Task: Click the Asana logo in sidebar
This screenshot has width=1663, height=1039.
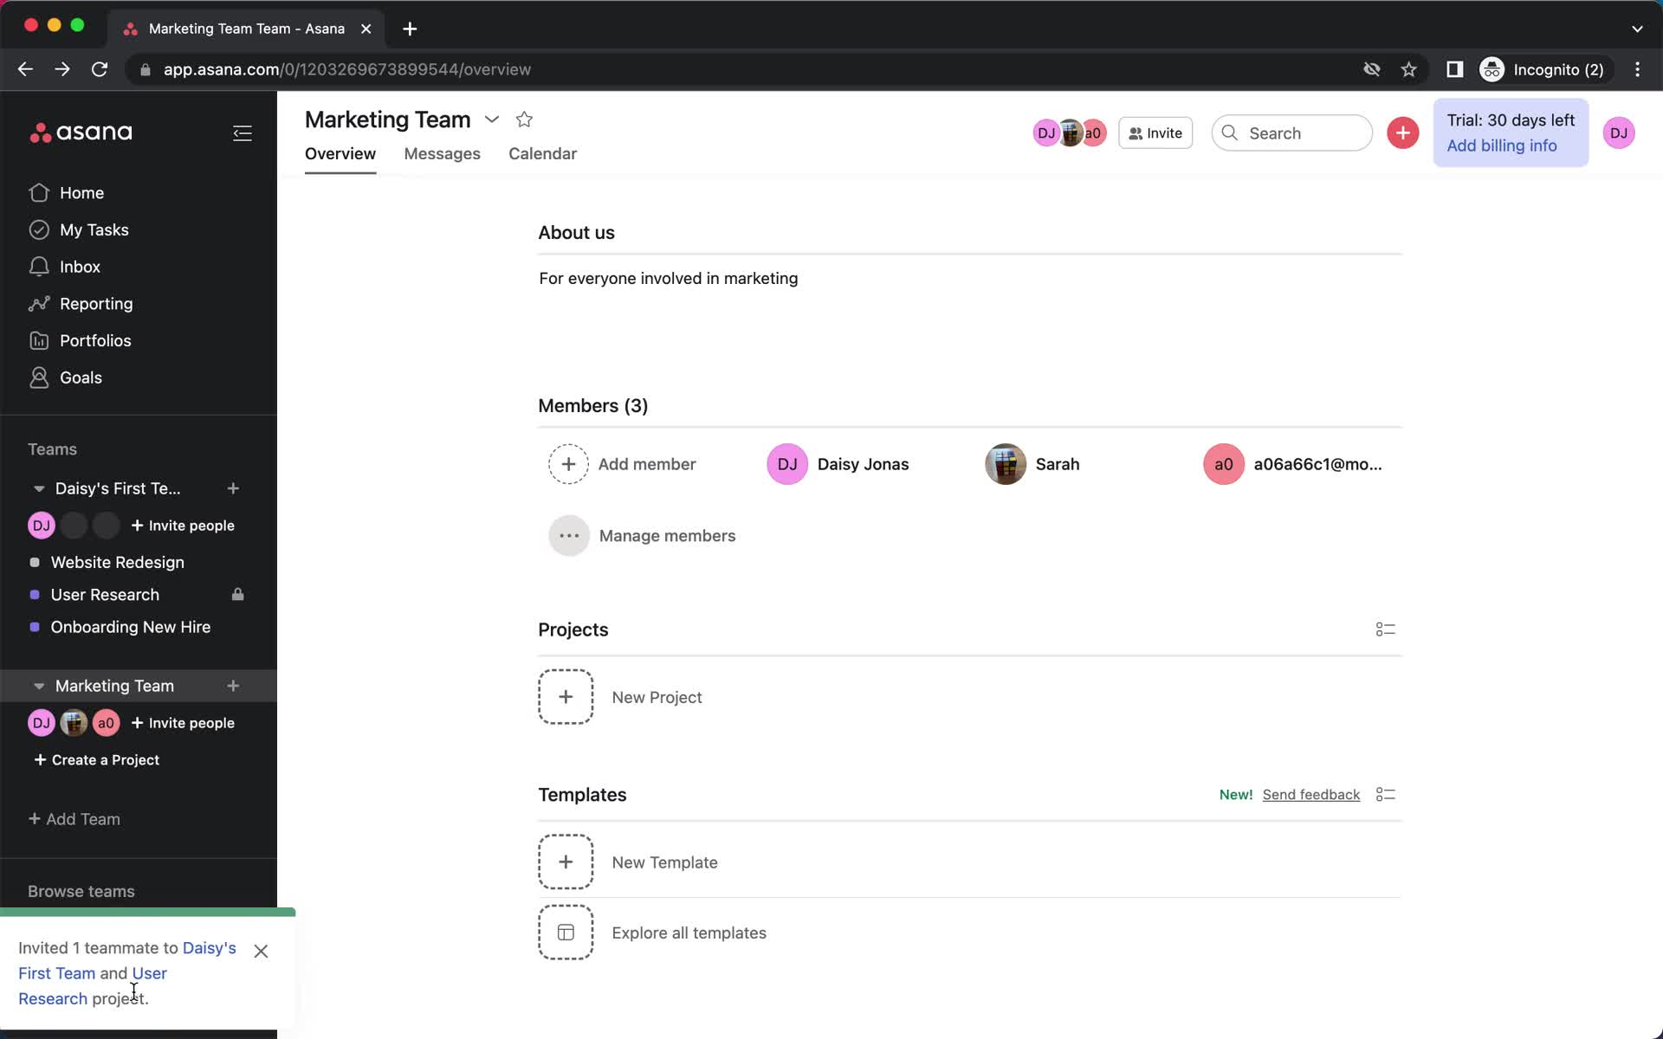Action: click(81, 132)
